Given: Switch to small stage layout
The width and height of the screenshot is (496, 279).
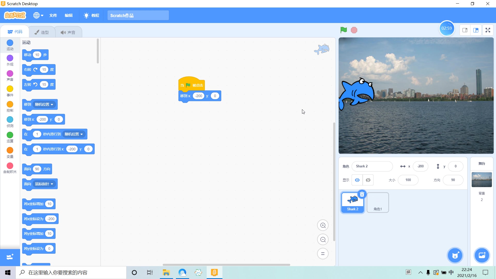Looking at the screenshot, I should coord(465,30).
